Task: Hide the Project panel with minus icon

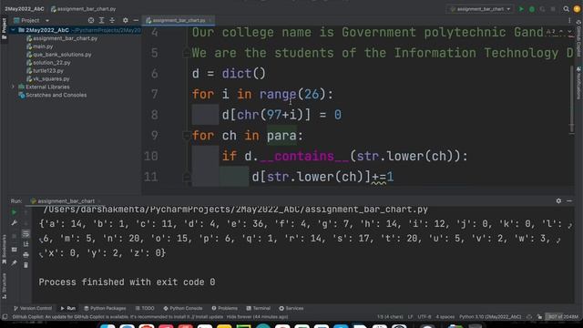Action: (x=136, y=20)
